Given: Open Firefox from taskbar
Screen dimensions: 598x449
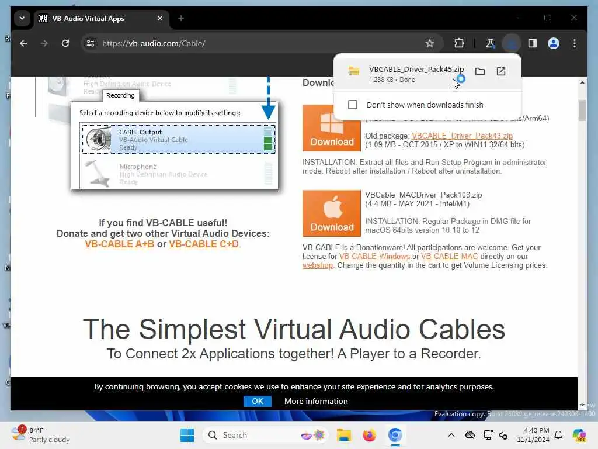Looking at the screenshot, I should 369,435.
